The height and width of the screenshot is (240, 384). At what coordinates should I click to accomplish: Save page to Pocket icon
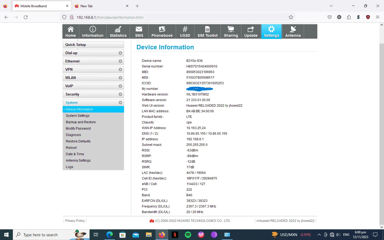(330, 17)
